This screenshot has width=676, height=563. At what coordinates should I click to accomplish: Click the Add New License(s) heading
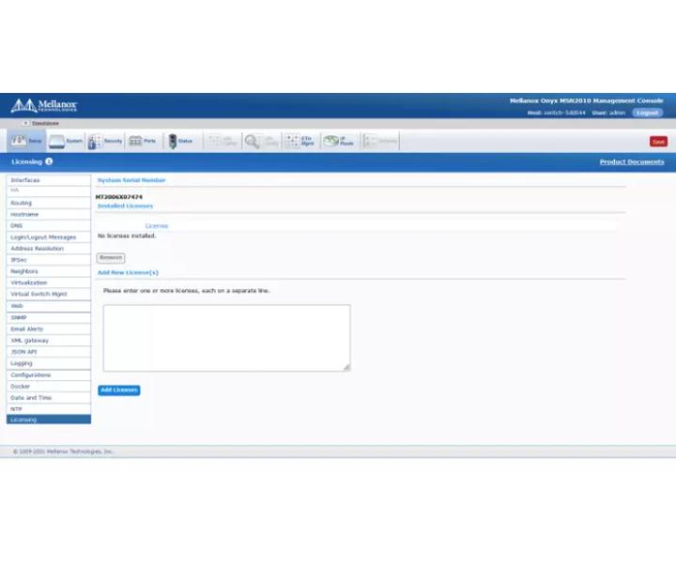coord(128,273)
